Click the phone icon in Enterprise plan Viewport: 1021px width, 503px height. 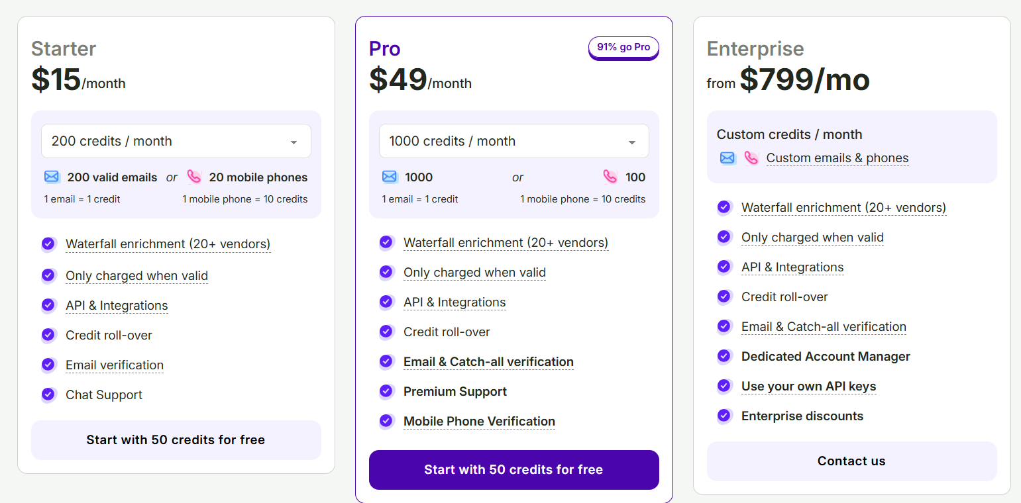(751, 158)
